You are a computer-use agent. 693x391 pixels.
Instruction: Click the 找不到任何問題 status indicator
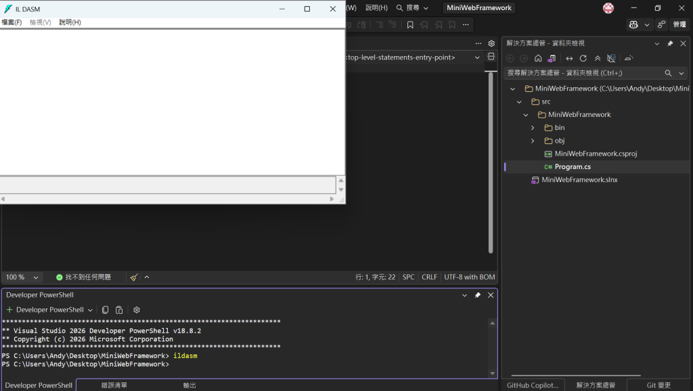point(83,277)
